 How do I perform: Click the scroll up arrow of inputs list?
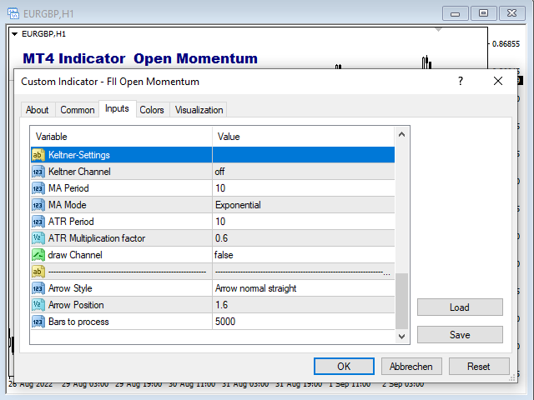point(401,135)
